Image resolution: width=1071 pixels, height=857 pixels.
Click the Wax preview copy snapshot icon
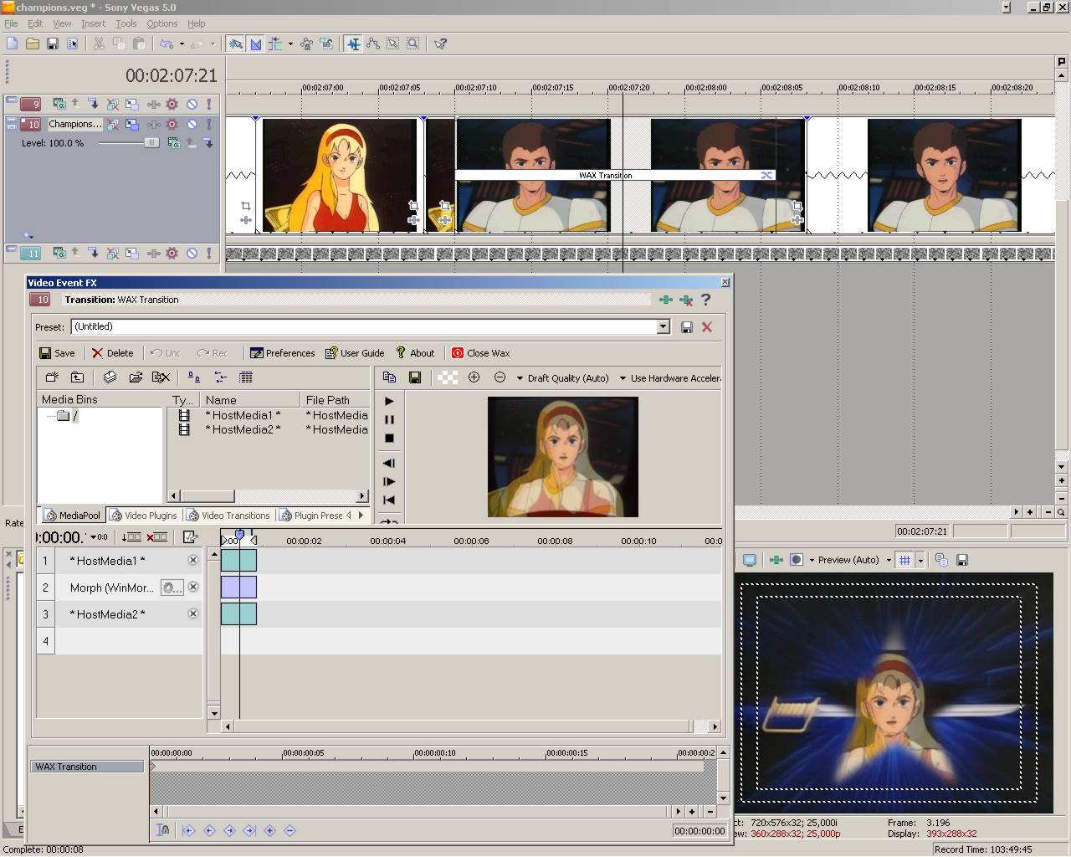point(389,377)
